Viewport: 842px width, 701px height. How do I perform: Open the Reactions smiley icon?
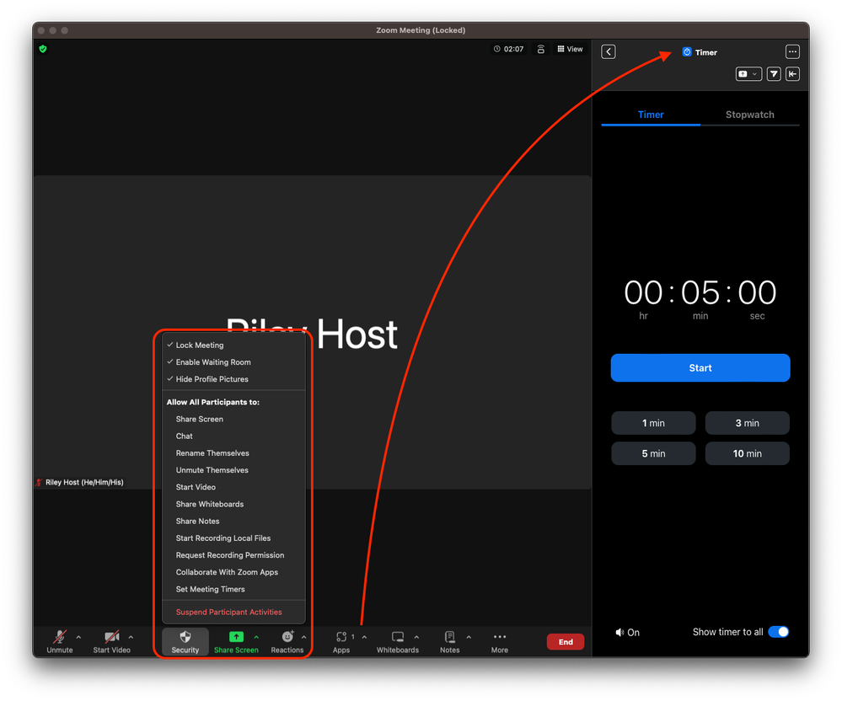tap(287, 638)
